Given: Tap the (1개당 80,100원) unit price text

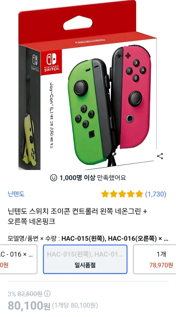Looking at the screenshot, I should coord(75,305).
